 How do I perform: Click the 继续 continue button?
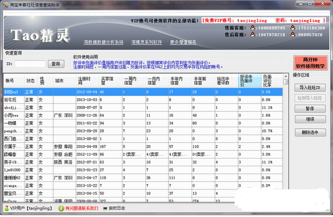click(310, 119)
